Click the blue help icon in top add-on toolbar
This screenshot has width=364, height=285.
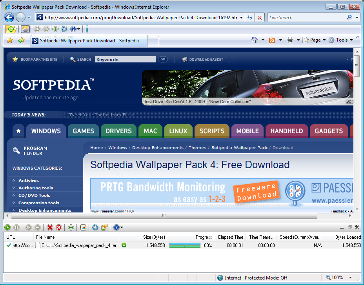pyautogui.click(x=73, y=29)
